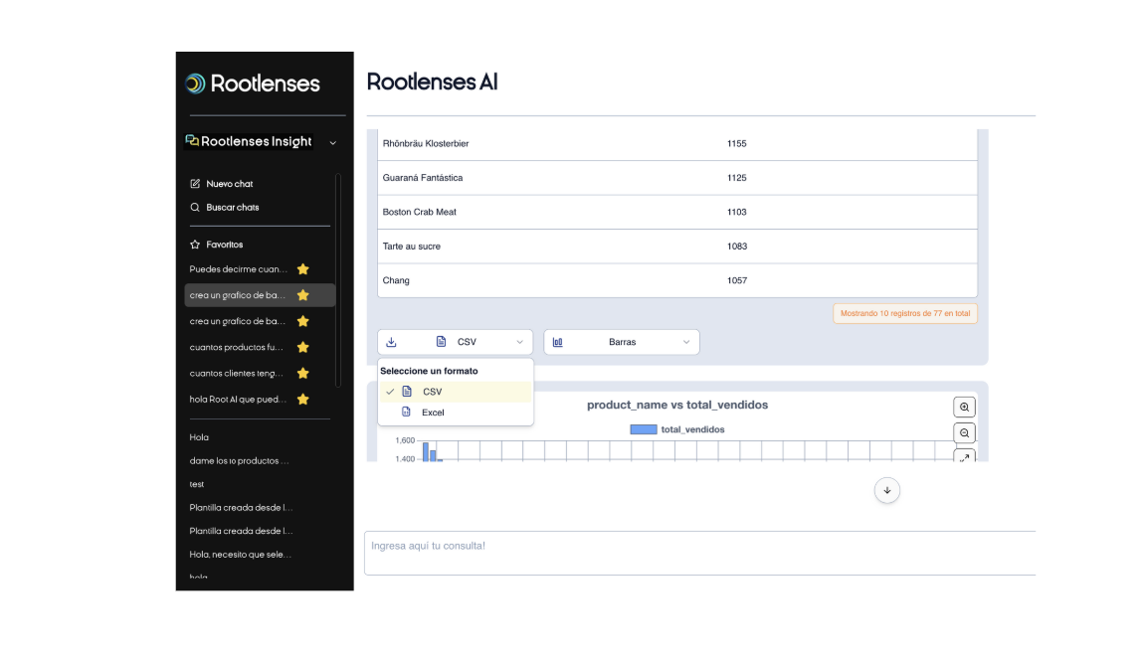Zoom into the chart with the zoom-in icon
1144x666 pixels.
coord(964,407)
